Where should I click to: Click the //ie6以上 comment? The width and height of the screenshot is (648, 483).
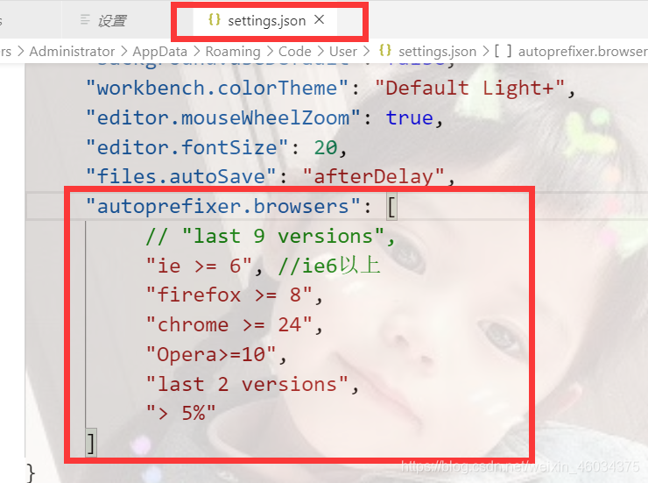coord(329,266)
